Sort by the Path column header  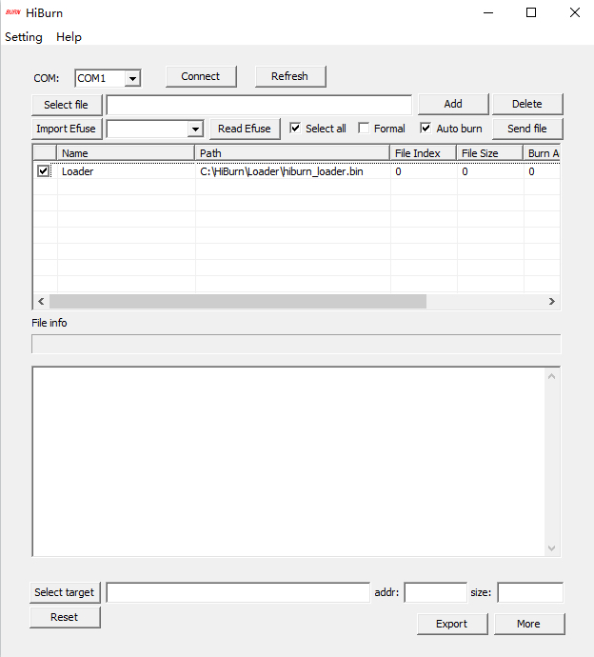point(292,153)
